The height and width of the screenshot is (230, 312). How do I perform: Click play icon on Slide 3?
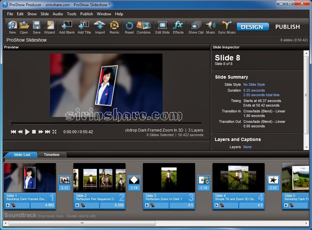pyautogui.click(x=147, y=205)
